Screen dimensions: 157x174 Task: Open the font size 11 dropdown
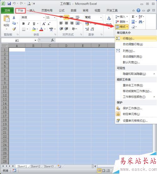55,18
